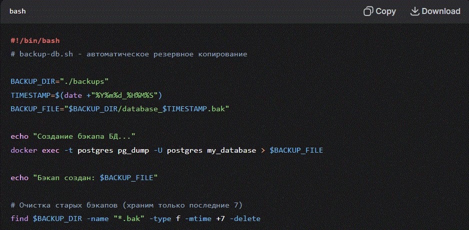Viewport: 469px width, 230px height.
Task: Click the #!/bin/bash shebang line
Action: tap(35, 40)
